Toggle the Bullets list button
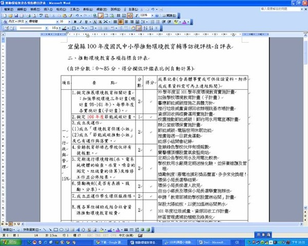This screenshot has width=308, height=246. pyautogui.click(x=158, y=22)
